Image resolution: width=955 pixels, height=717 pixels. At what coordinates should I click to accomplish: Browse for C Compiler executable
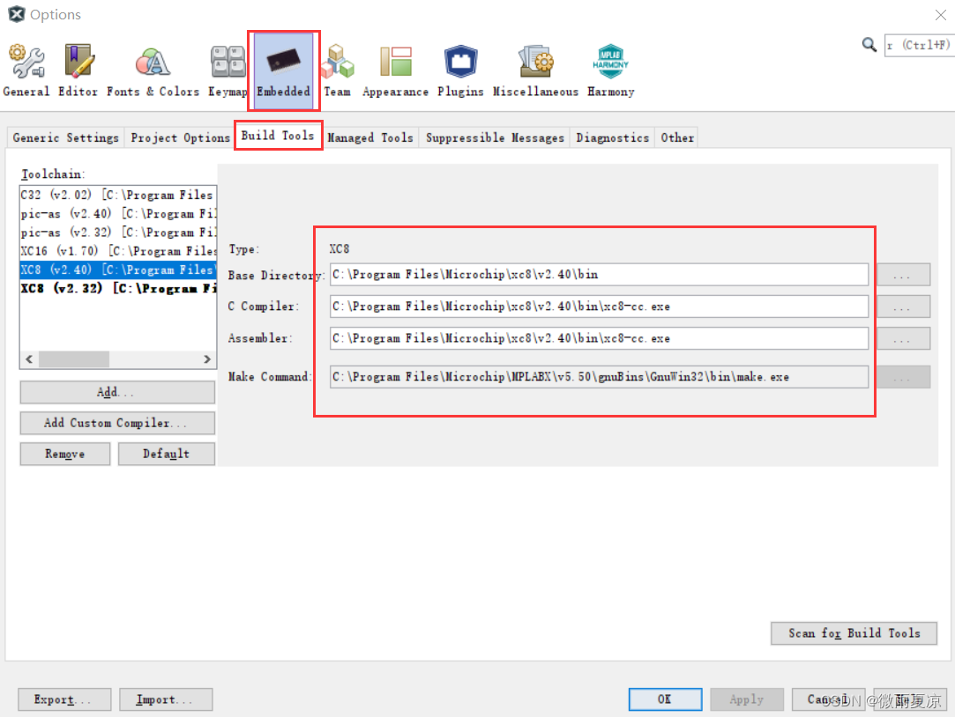click(903, 306)
